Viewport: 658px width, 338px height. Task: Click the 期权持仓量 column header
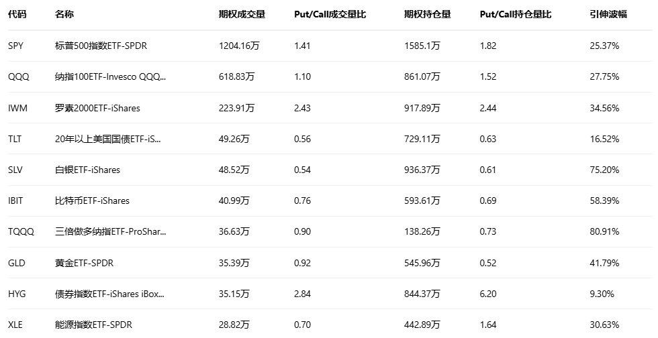point(428,14)
